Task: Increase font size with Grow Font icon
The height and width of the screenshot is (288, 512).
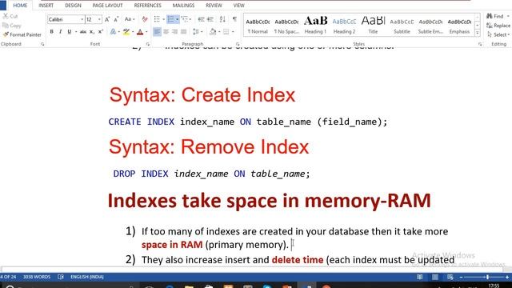Action: (107, 19)
